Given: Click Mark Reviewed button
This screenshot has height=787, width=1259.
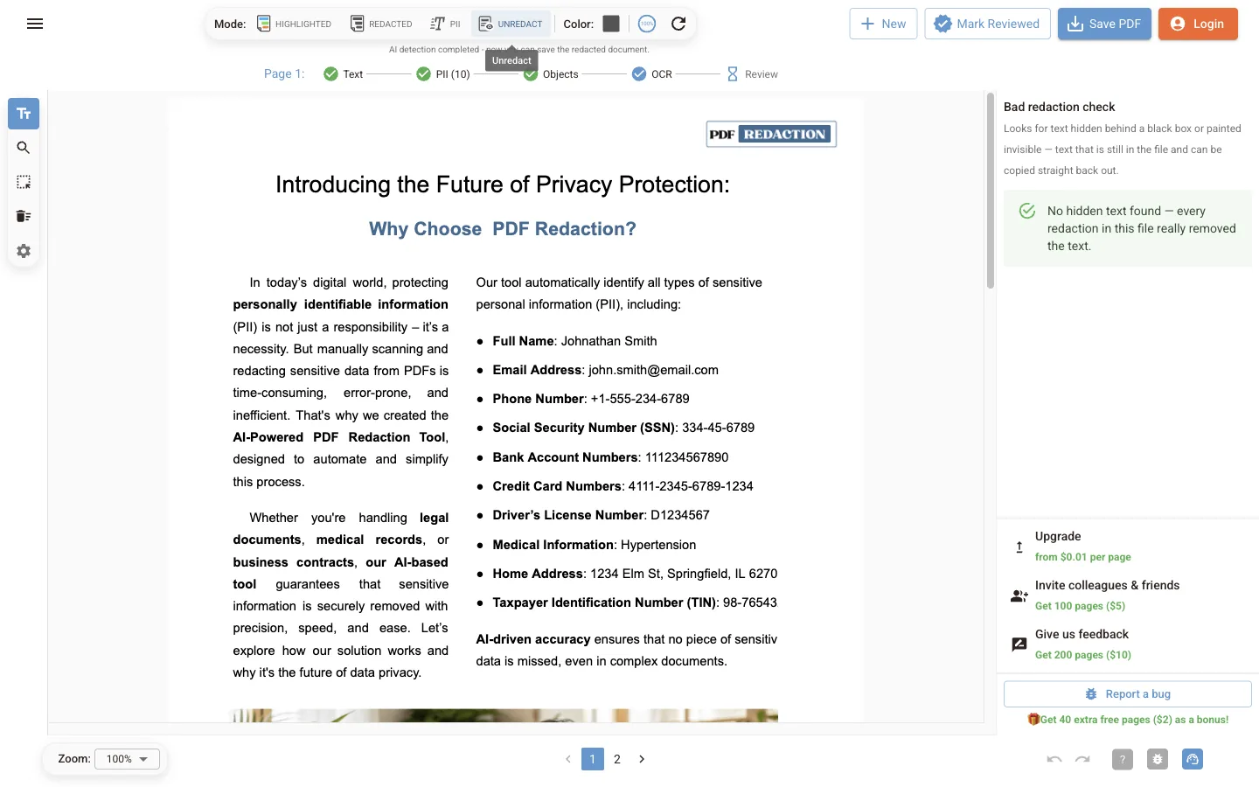Looking at the screenshot, I should click(x=987, y=24).
